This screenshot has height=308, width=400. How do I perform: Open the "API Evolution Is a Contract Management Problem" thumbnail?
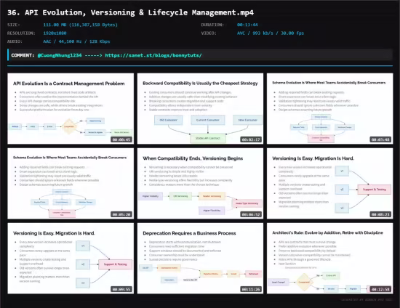pos(71,109)
